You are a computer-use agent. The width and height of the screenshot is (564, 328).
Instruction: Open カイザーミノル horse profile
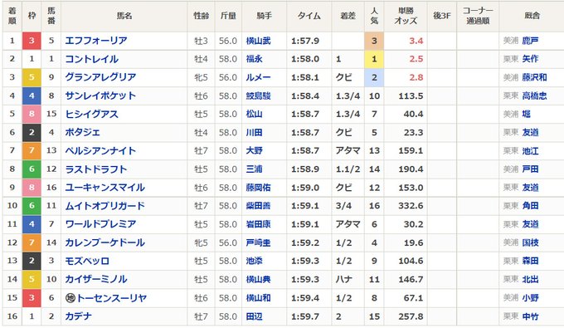96,279
